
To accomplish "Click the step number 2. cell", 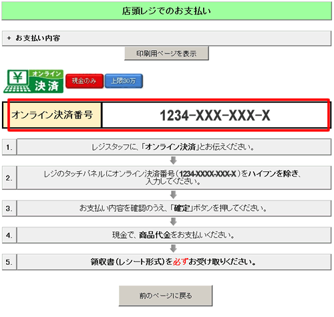I will [x=9, y=178].
